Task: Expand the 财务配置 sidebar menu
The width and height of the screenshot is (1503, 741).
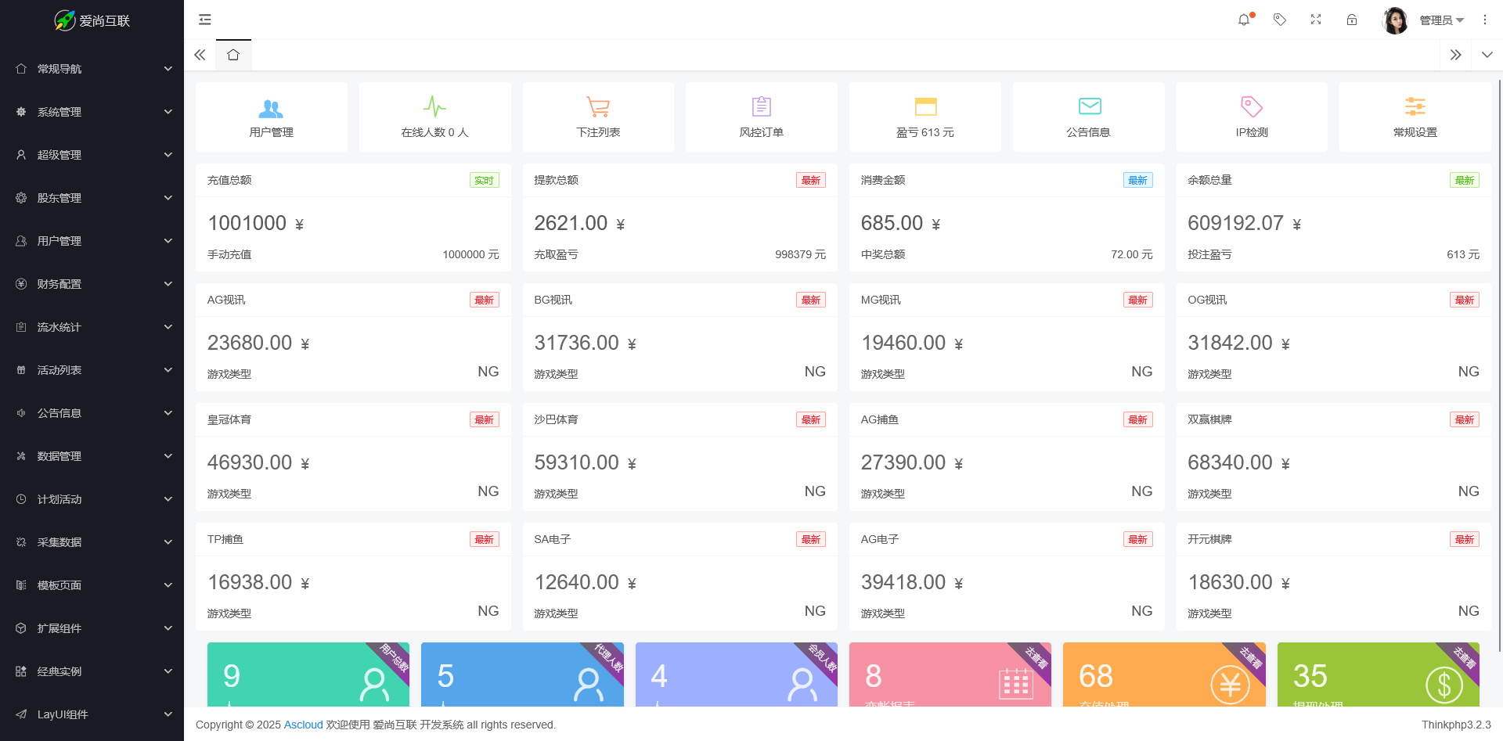Action: click(92, 284)
